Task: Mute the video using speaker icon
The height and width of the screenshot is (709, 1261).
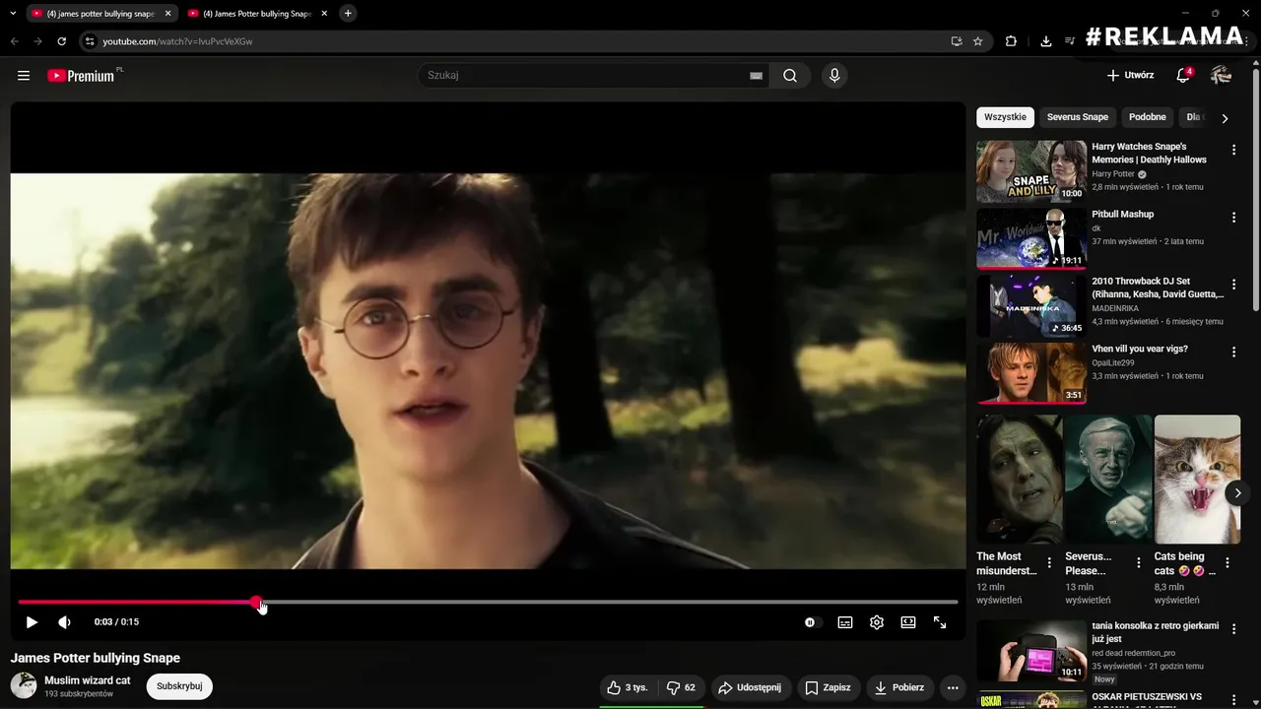Action: coord(65,622)
